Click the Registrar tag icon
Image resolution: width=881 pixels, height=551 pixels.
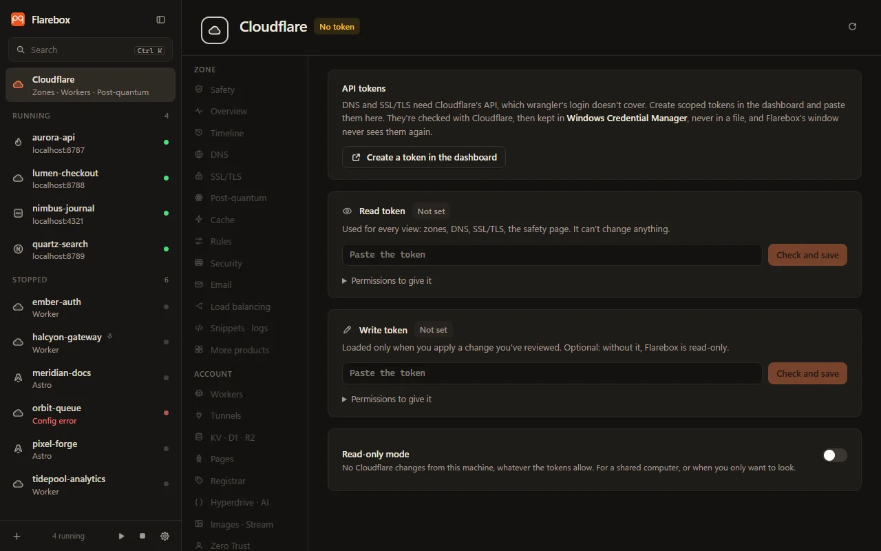click(199, 481)
